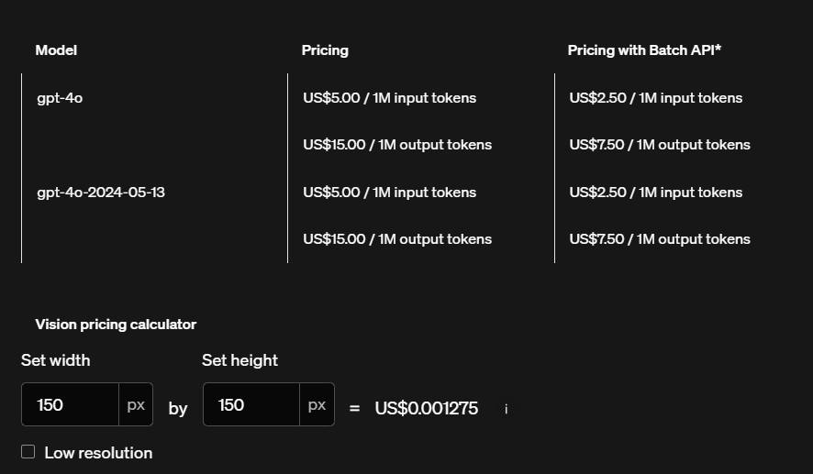This screenshot has height=474, width=813.
Task: Click the Low resolution label text
Action: (x=98, y=453)
